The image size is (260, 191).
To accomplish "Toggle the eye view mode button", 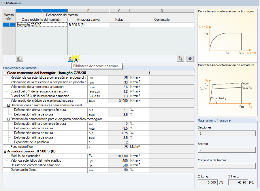I will point(190,59).
